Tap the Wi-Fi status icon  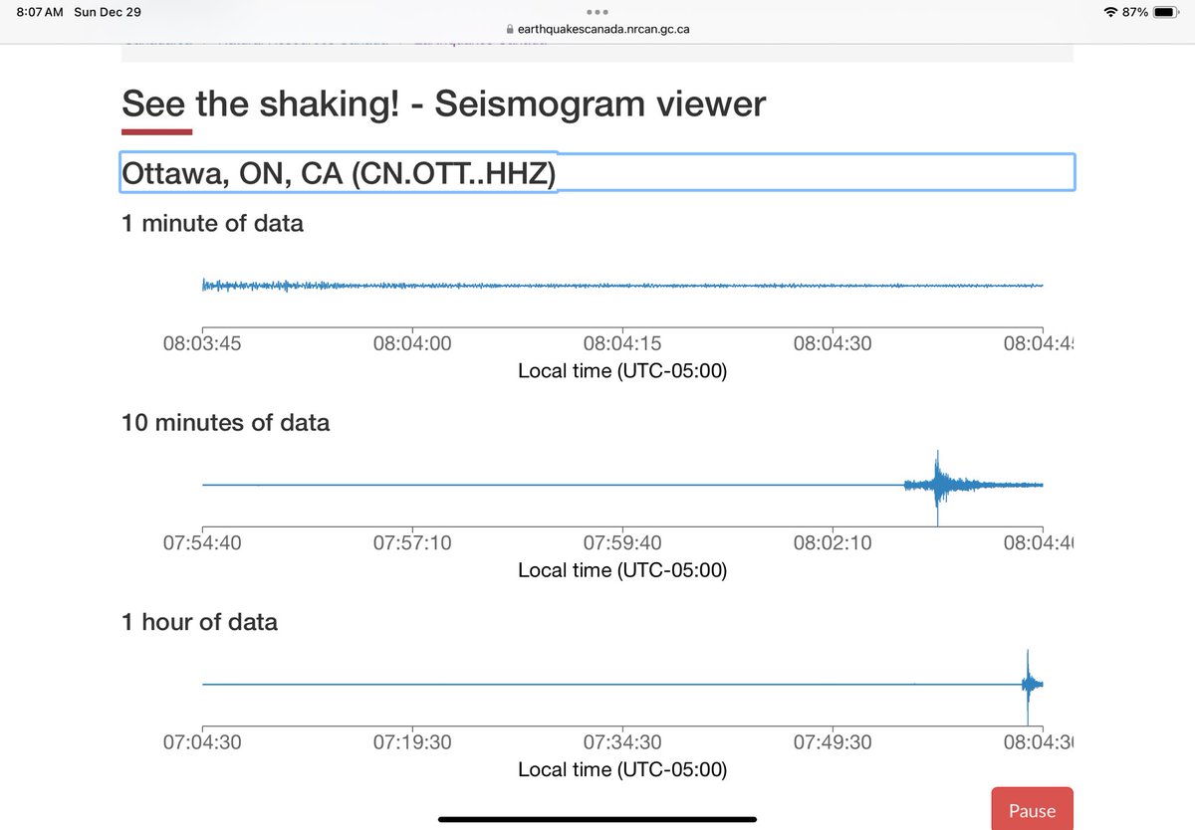pos(1110,12)
